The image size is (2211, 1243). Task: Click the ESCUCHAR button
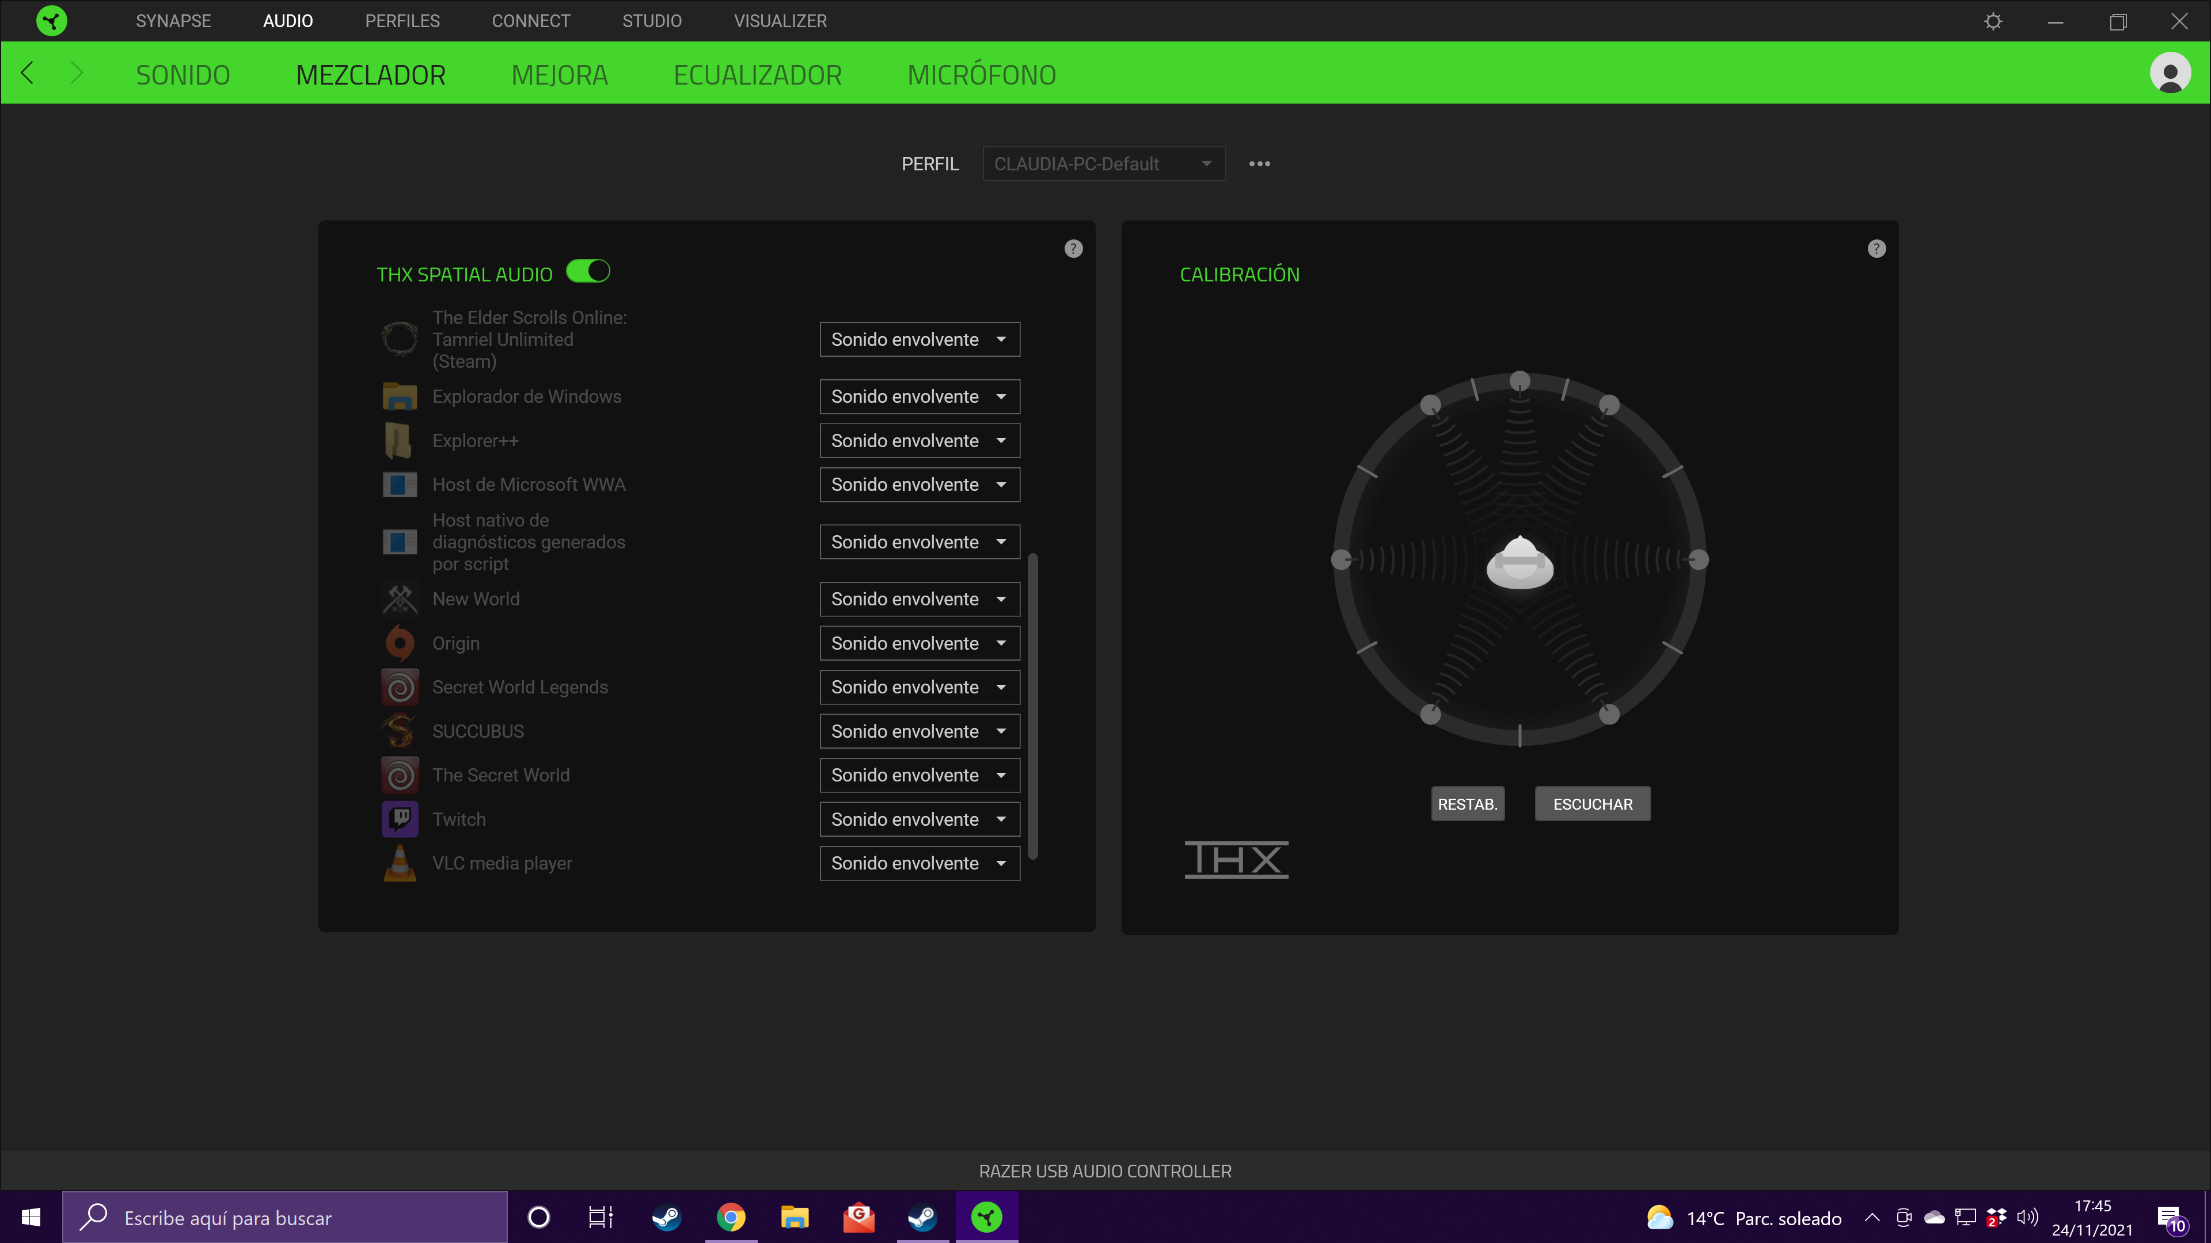pyautogui.click(x=1592, y=804)
